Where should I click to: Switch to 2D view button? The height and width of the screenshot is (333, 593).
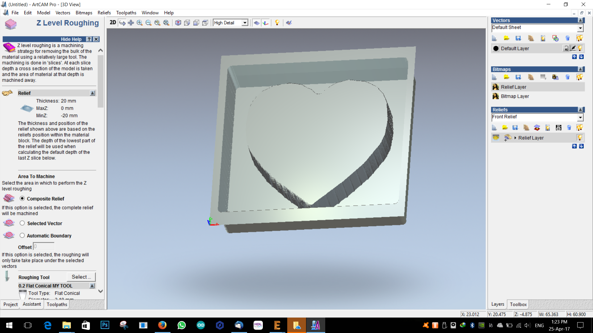tap(113, 23)
